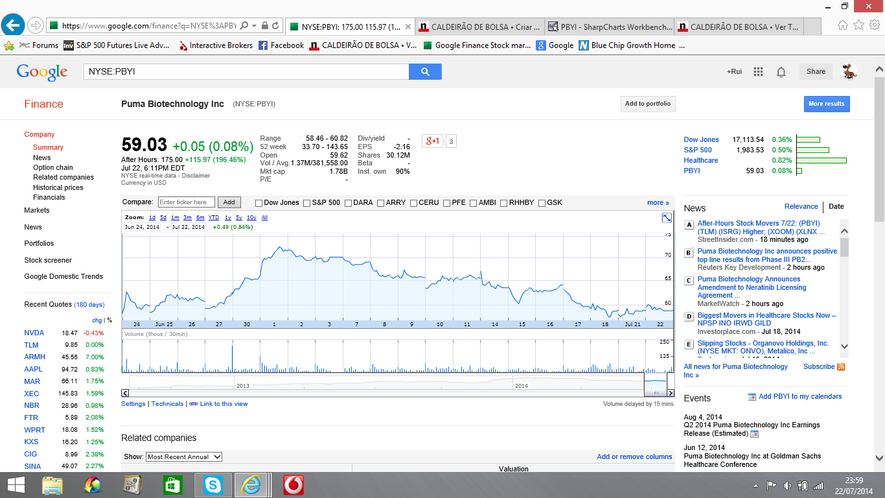Tick the S&P 500 compare checkbox
The image size is (885, 498).
tap(307, 203)
